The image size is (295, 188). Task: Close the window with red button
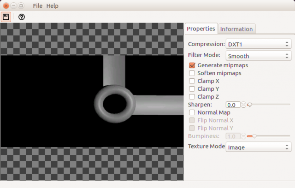coord(6,6)
